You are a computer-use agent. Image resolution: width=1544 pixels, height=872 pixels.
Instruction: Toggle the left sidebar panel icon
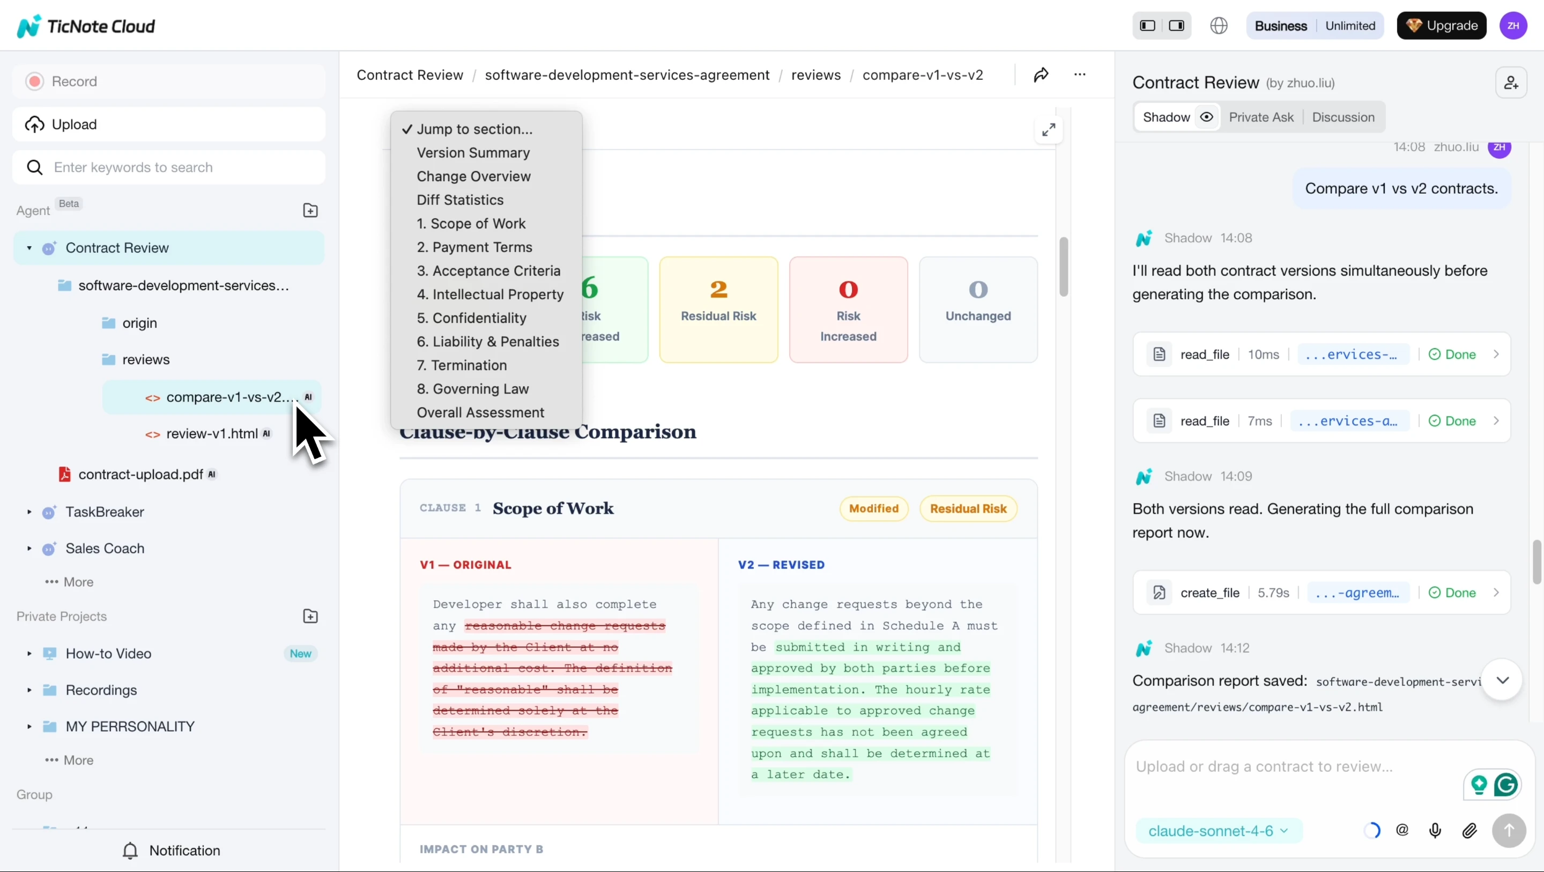pos(1147,26)
